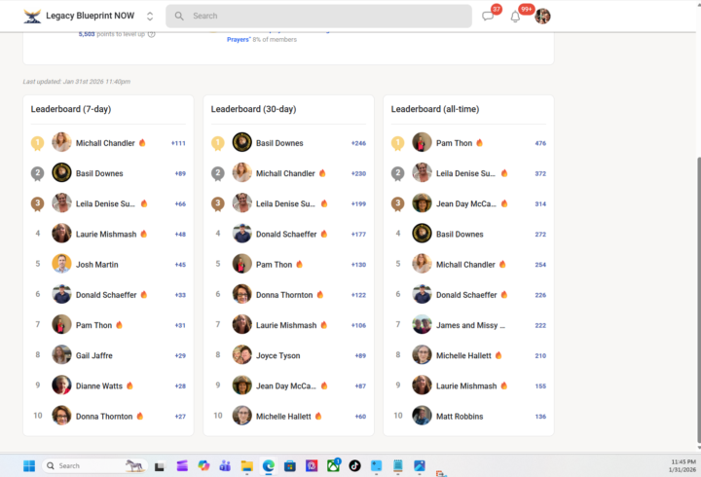Click the Windows taskbar Search box

click(x=95, y=466)
